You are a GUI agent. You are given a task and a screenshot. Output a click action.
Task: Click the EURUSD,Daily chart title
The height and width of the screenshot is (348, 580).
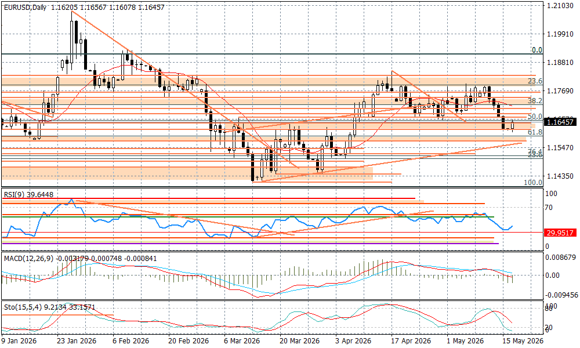click(x=25, y=8)
